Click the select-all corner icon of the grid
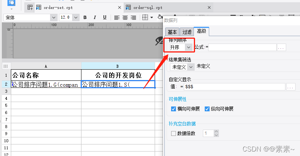 [6, 66]
